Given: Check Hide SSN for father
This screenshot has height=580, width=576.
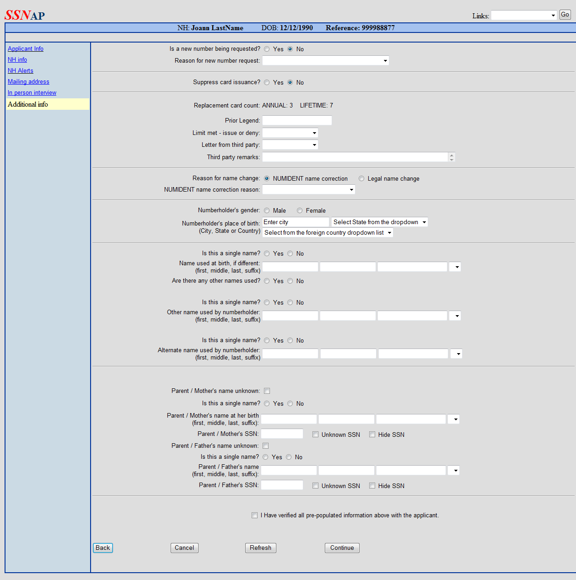Looking at the screenshot, I should point(372,486).
